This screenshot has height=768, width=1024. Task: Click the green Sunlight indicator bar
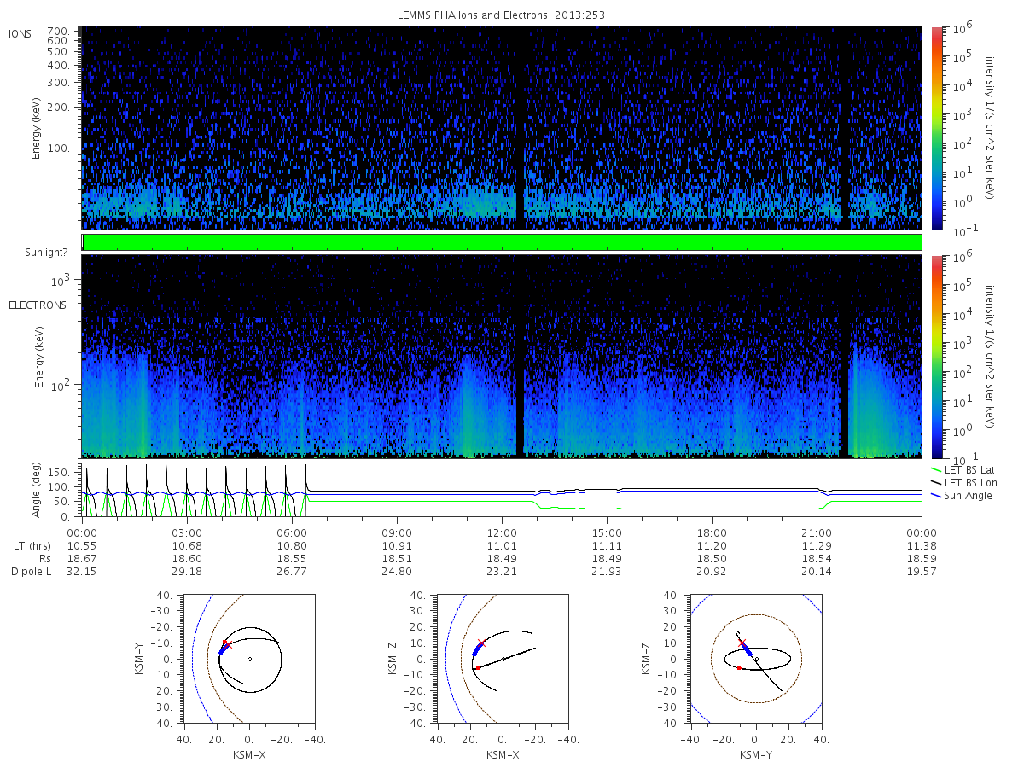pos(502,242)
